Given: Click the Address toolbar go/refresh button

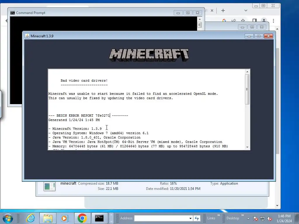Looking at the screenshot, I should (x=197, y=218).
